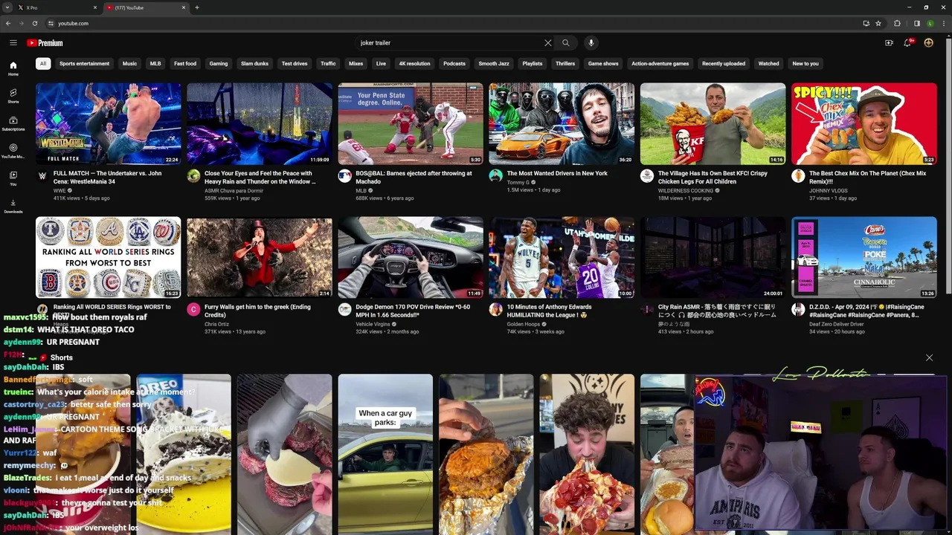This screenshot has height=535, width=952.
Task: Select the Podcasts chip
Action: click(454, 64)
